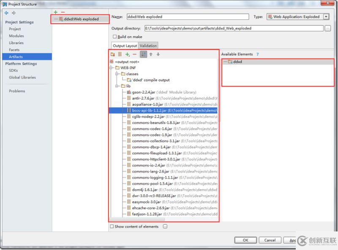Select bccs-api-lib-1.1.2.jar in the lib folder
This screenshot has width=338, height=250.
point(163,110)
